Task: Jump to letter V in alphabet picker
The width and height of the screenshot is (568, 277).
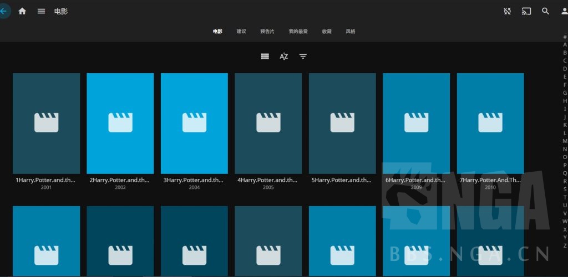Action: pos(565,213)
